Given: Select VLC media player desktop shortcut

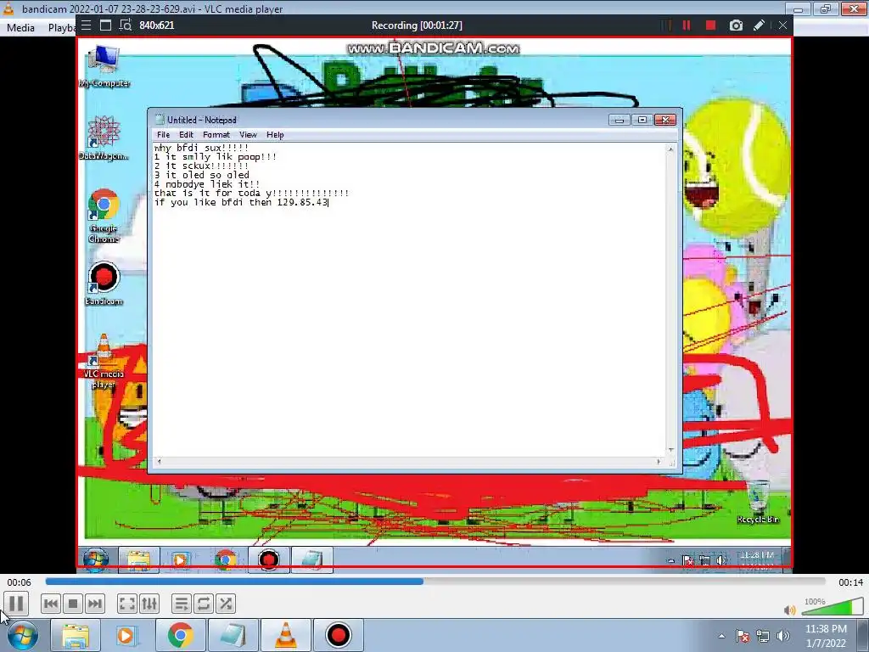Looking at the screenshot, I should 104,362.
